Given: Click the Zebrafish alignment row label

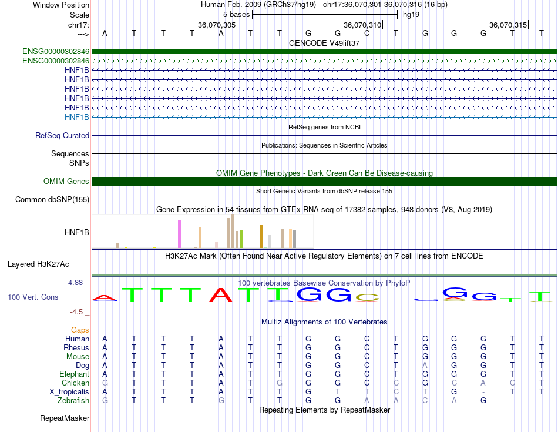Looking at the screenshot, I should click(x=73, y=401).
